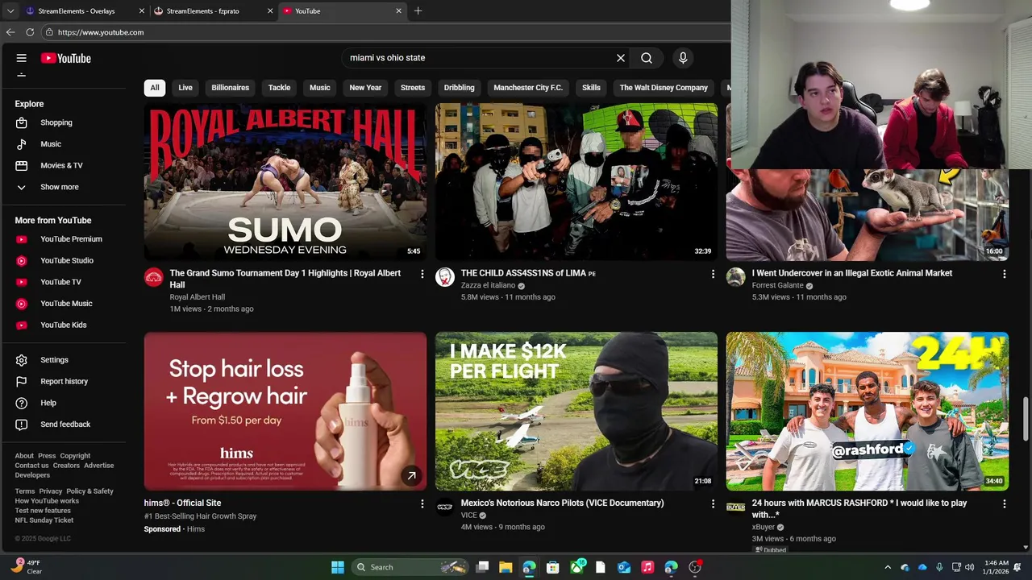This screenshot has height=580, width=1032.
Task: Open the hims hair spray ad thumbnail
Action: pos(285,411)
